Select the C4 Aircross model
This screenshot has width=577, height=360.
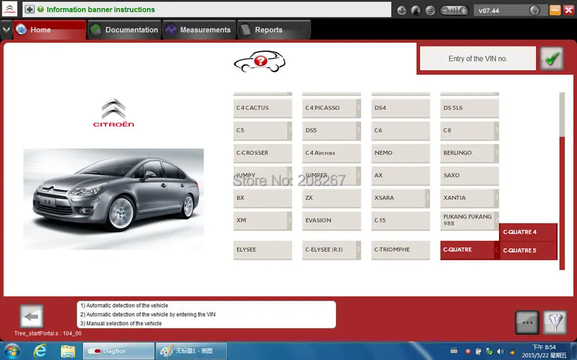coord(332,153)
